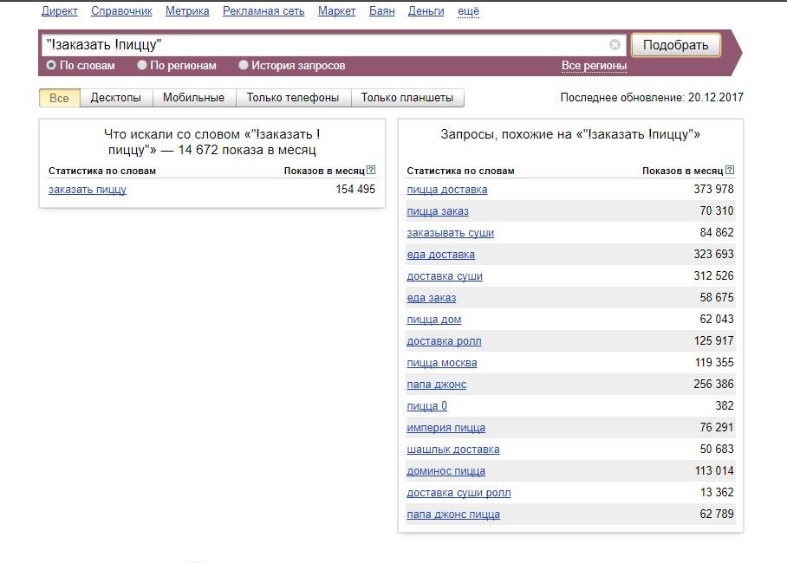Open the 'пицца доставка' query link

tap(447, 190)
